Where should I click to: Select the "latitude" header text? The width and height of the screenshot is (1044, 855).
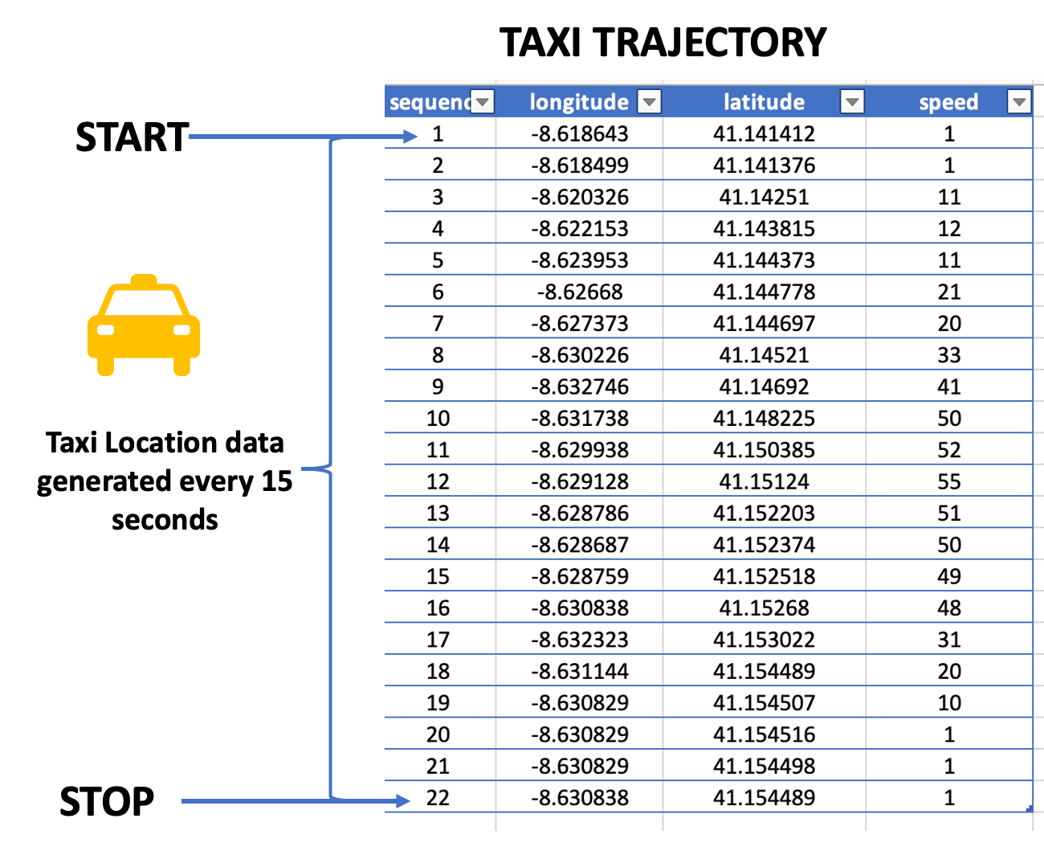[764, 102]
